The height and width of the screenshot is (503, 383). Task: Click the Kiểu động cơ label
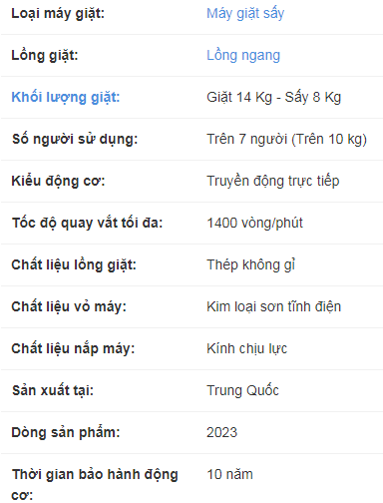click(x=58, y=182)
